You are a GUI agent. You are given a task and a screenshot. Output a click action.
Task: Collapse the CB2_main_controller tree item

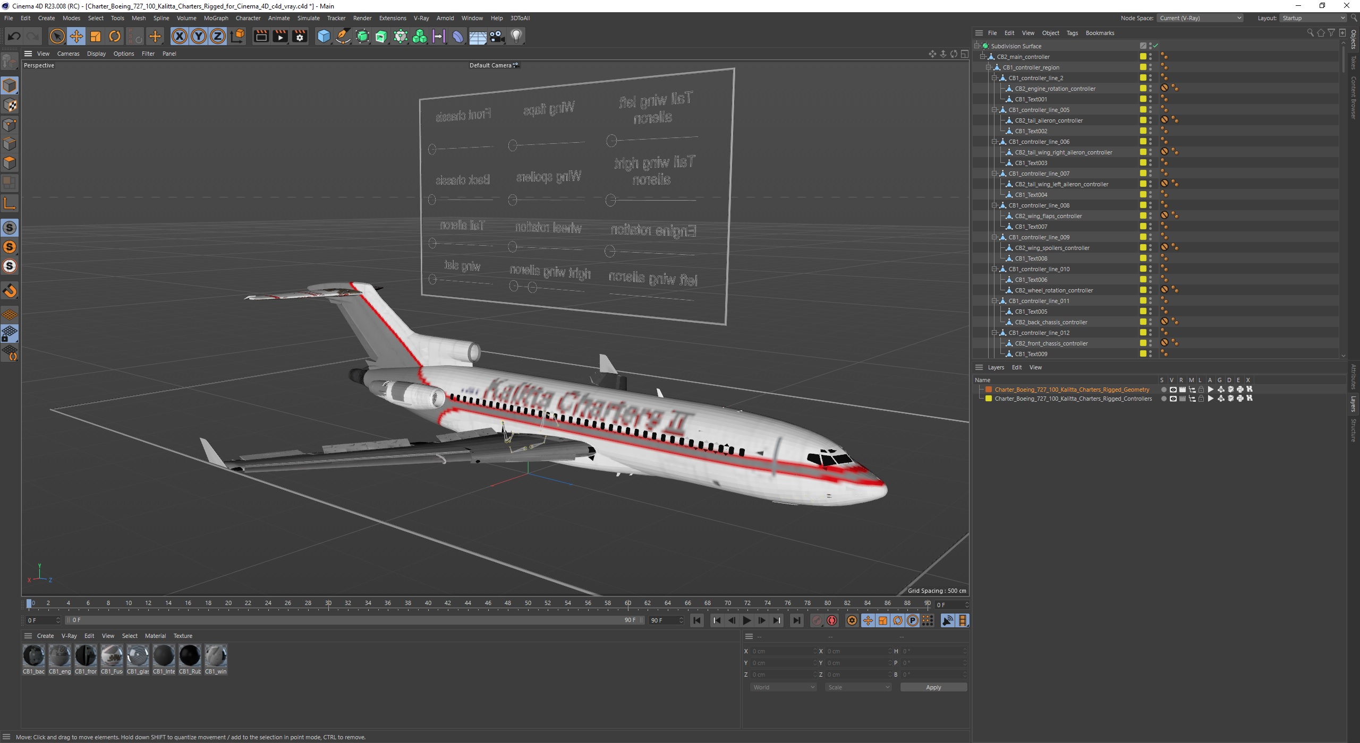983,57
